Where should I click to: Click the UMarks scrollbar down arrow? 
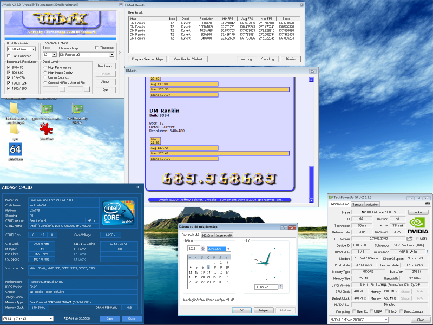point(311,200)
